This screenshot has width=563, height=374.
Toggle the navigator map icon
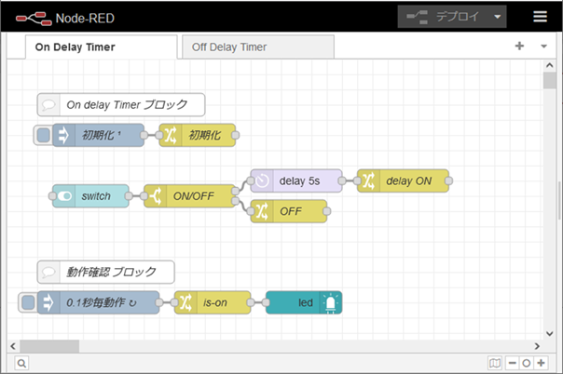point(496,363)
